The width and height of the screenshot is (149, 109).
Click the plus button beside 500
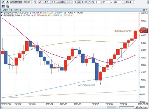123,2
